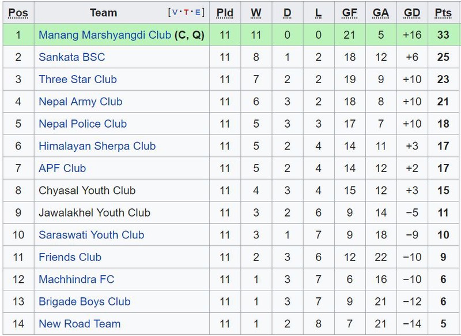The width and height of the screenshot is (461, 336).
Task: Click the V view template link
Action: click(175, 12)
